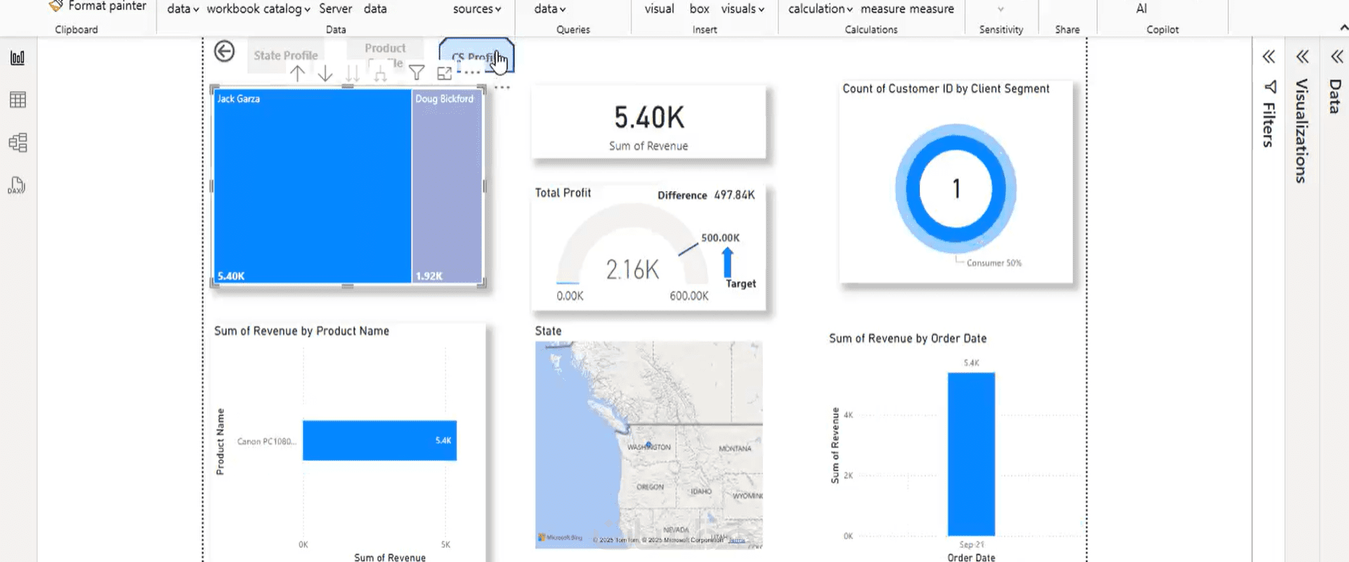
Task: Click the Format painter tool
Action: (98, 6)
